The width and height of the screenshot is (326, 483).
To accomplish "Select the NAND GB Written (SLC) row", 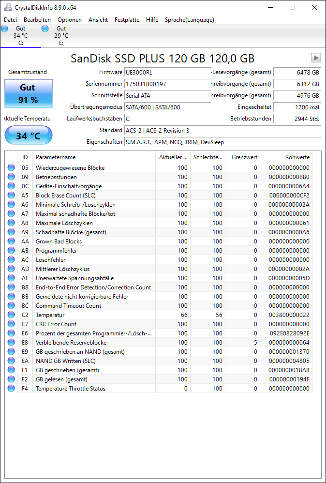I will pos(159,361).
